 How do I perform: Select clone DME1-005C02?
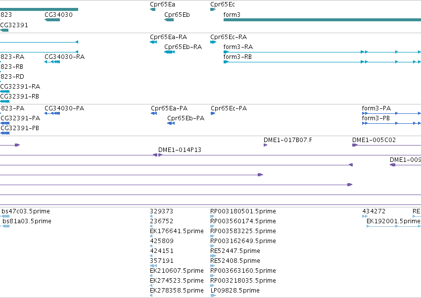click(x=374, y=140)
